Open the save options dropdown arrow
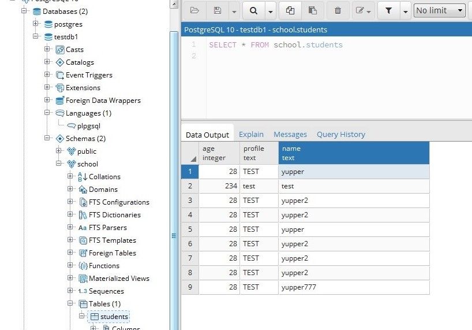The width and height of the screenshot is (472, 330). (234, 12)
